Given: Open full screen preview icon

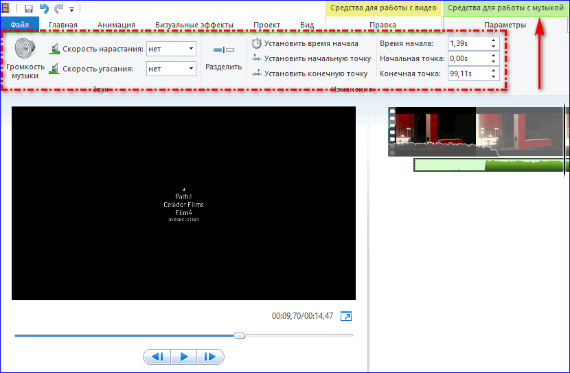Looking at the screenshot, I should click(346, 316).
